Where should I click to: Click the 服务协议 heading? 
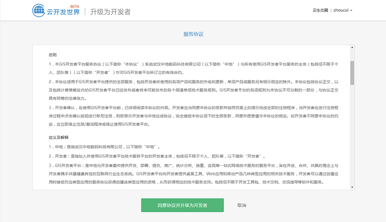[x=193, y=35]
